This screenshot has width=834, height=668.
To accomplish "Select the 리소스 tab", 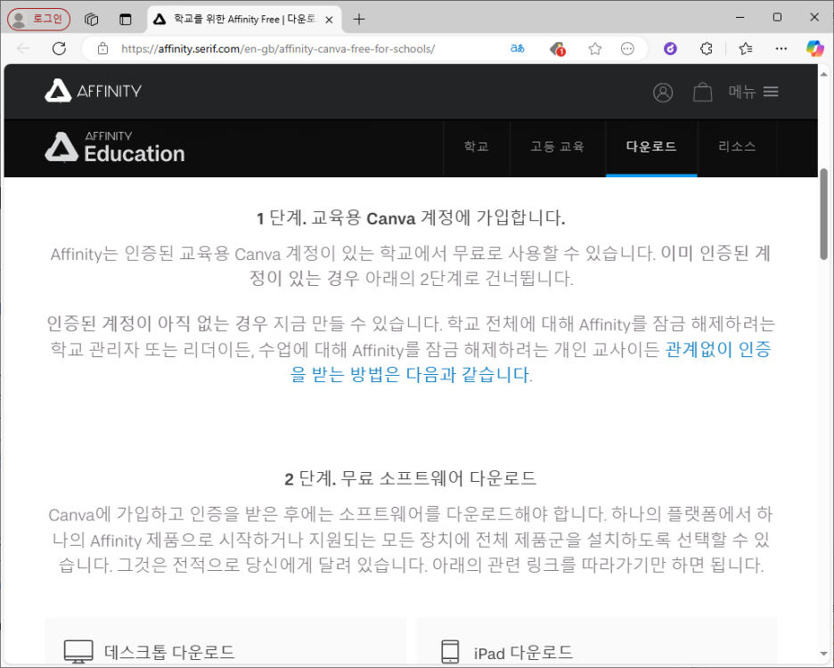I will [x=737, y=147].
